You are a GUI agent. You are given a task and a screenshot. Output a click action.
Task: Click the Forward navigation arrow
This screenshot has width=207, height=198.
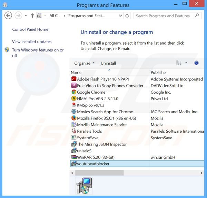[18, 16]
